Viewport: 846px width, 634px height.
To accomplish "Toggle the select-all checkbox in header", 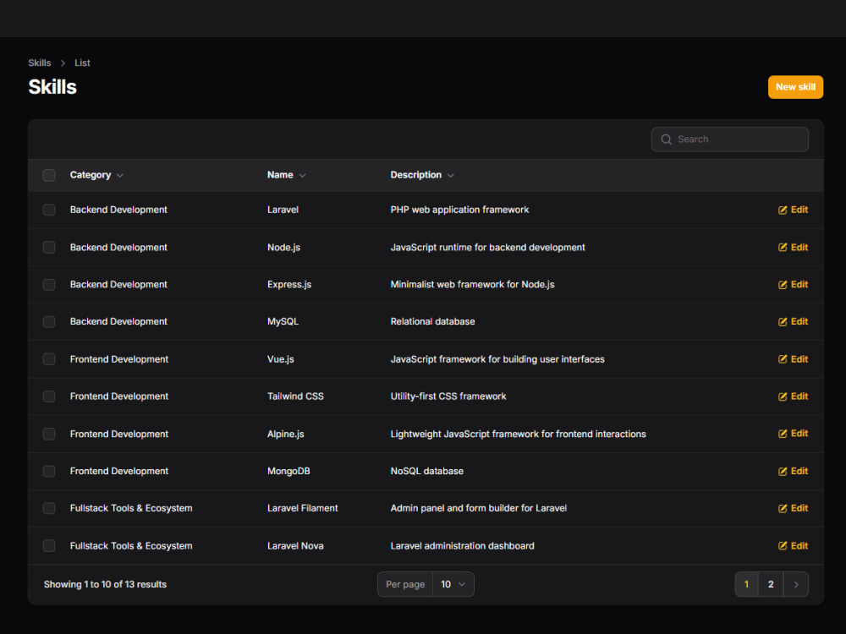I will point(49,175).
